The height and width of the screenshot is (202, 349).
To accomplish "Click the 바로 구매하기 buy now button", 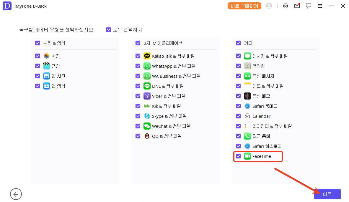I will [244, 6].
